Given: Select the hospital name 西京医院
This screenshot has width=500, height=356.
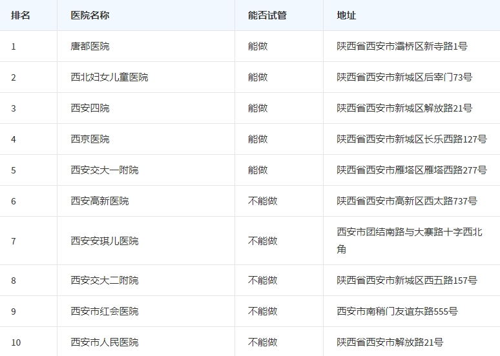Looking at the screenshot, I should coord(90,139).
